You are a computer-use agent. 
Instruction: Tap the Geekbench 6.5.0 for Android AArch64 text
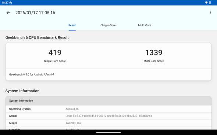32,74
